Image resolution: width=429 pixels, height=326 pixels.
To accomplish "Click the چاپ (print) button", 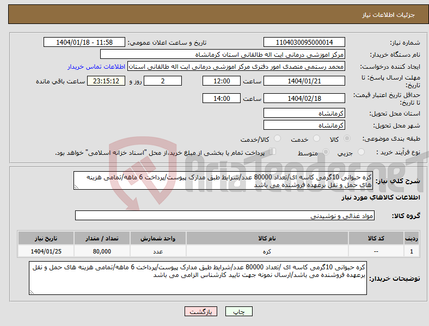I will pyautogui.click(x=238, y=311).
